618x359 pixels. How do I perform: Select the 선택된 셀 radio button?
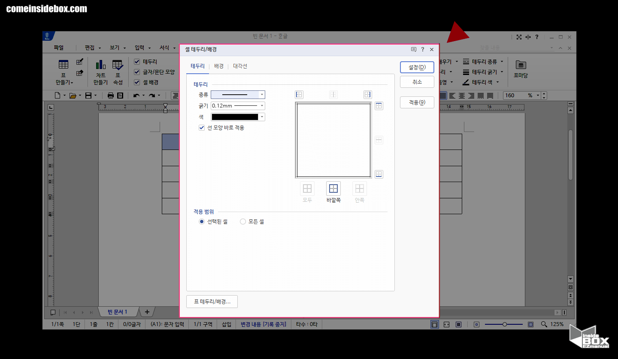tap(202, 221)
